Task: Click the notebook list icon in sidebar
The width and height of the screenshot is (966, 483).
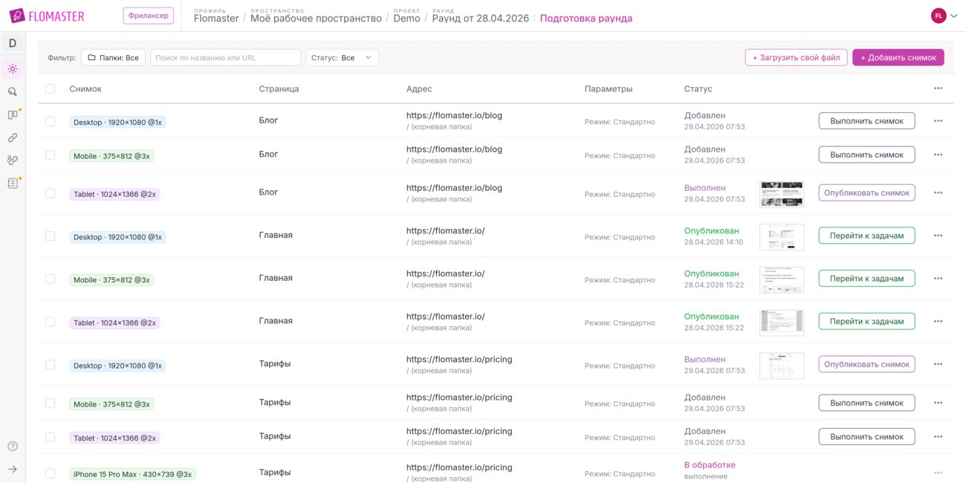Action: point(13,183)
